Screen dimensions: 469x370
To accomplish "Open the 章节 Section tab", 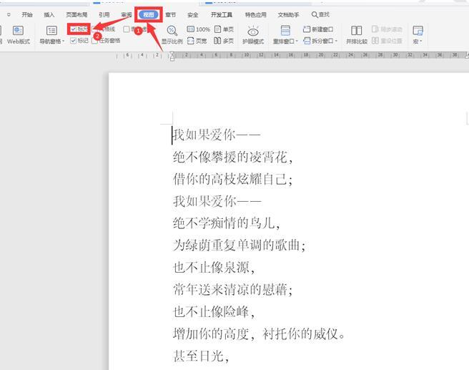I will click(x=170, y=14).
